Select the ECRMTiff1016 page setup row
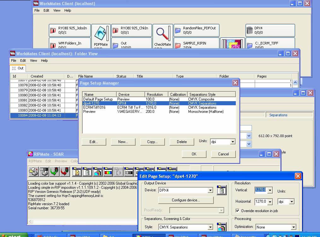 (x=159, y=107)
